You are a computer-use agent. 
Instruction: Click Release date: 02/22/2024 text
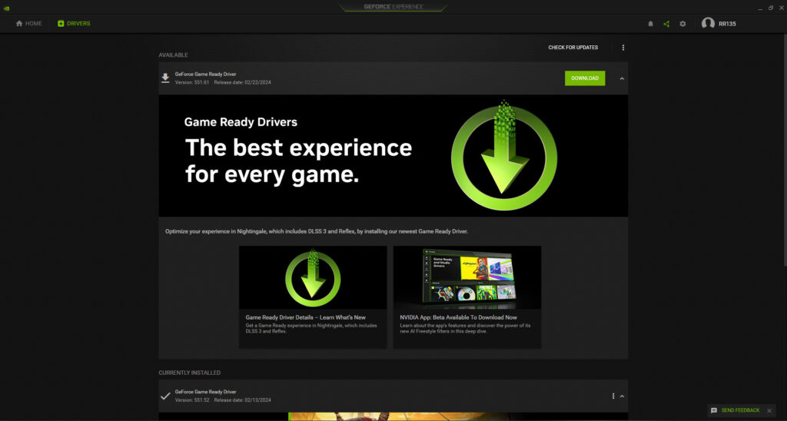242,82
